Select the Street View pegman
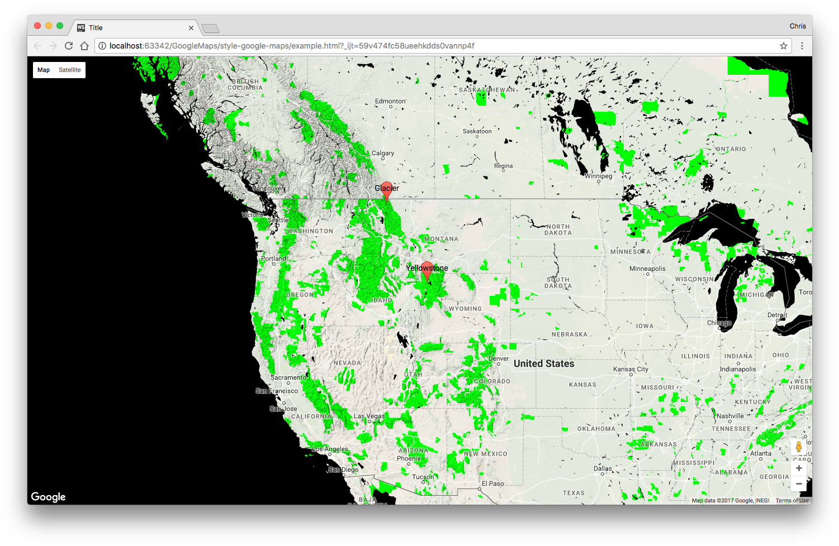Image resolution: width=839 pixels, height=546 pixels. tap(799, 447)
